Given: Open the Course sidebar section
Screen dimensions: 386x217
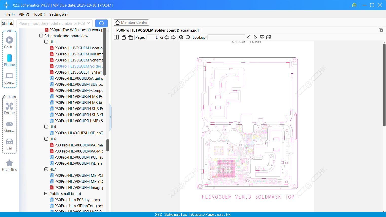Looking at the screenshot, I should click(x=9, y=42).
